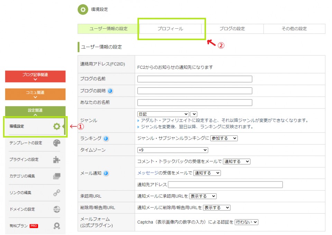The width and height of the screenshot is (332, 235).
Task: Click the gear icon beside 環境設定
Action: click(56, 126)
